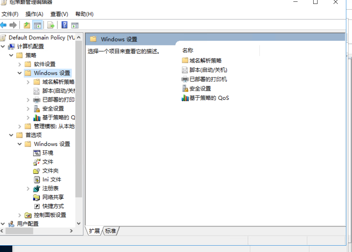352x252 pixels.
Task: Select 环境 under Preferences in the tree
Action: pos(48,153)
